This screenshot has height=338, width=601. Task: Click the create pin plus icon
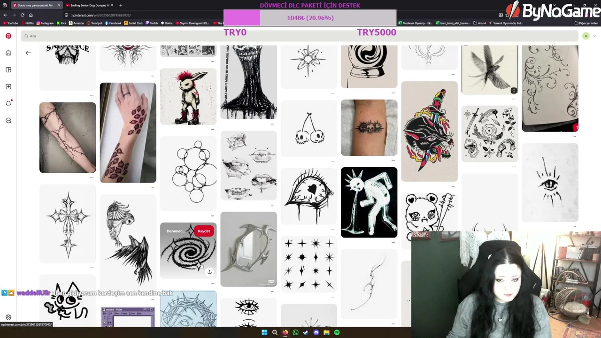(8, 86)
